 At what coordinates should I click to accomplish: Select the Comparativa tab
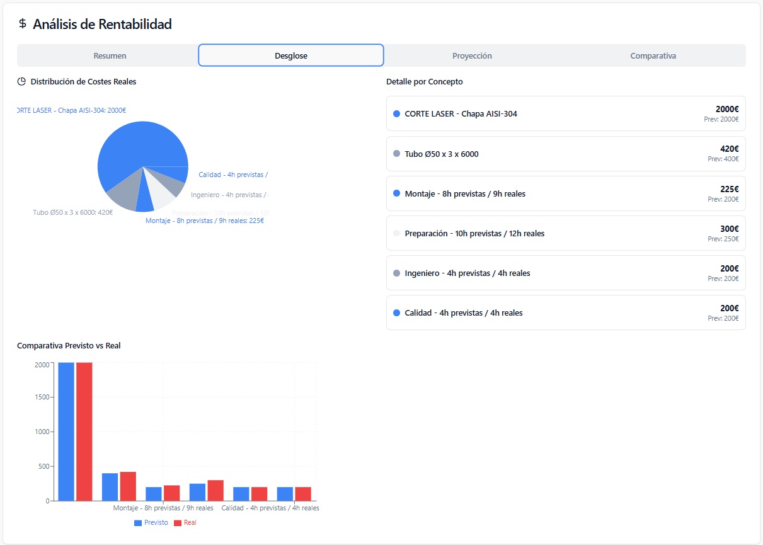click(653, 55)
